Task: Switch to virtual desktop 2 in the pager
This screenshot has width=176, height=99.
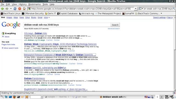Action: (161, 97)
